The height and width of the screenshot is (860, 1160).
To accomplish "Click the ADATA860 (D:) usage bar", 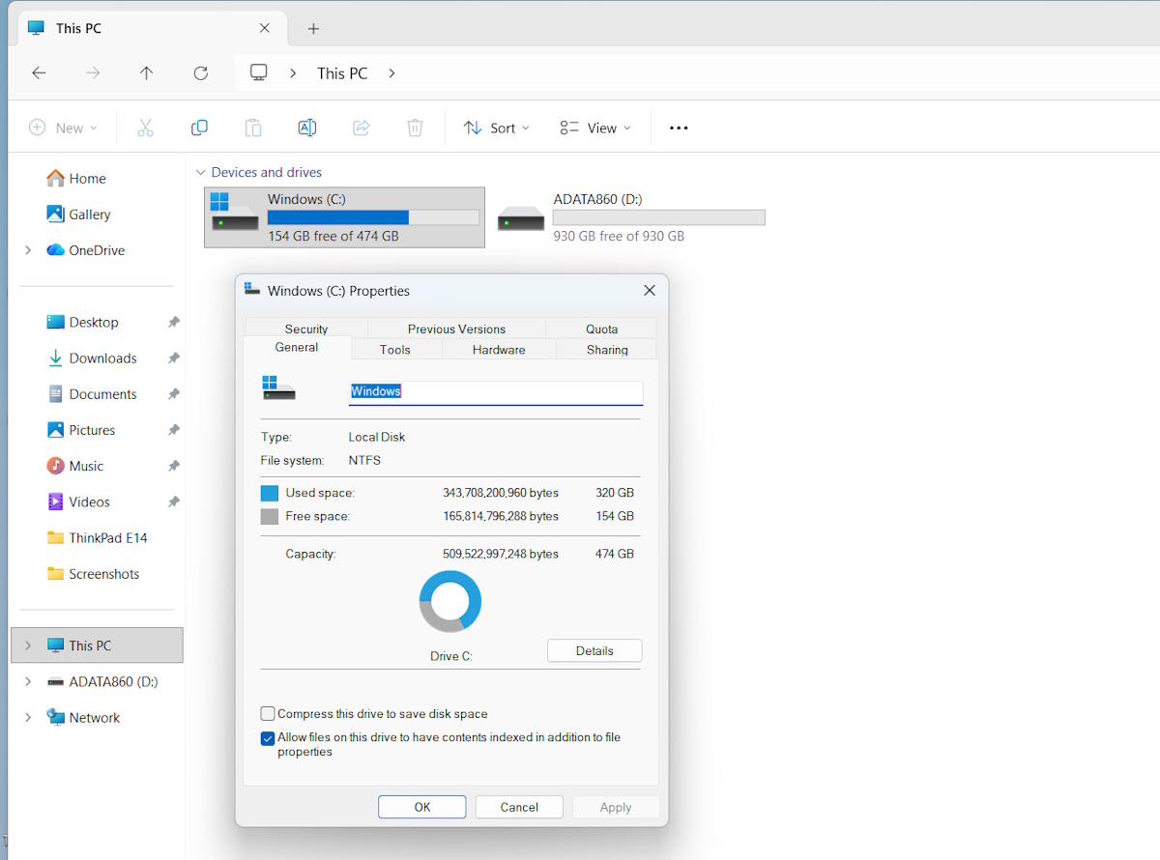I will tap(659, 217).
